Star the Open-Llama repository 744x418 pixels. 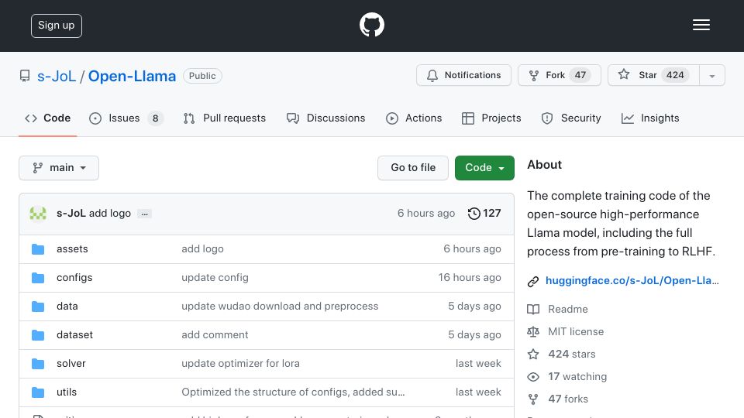click(653, 75)
